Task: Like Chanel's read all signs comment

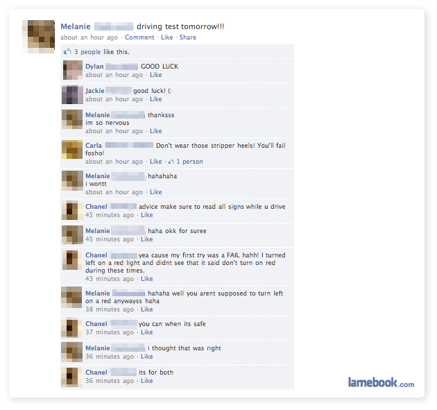Action: [147, 215]
